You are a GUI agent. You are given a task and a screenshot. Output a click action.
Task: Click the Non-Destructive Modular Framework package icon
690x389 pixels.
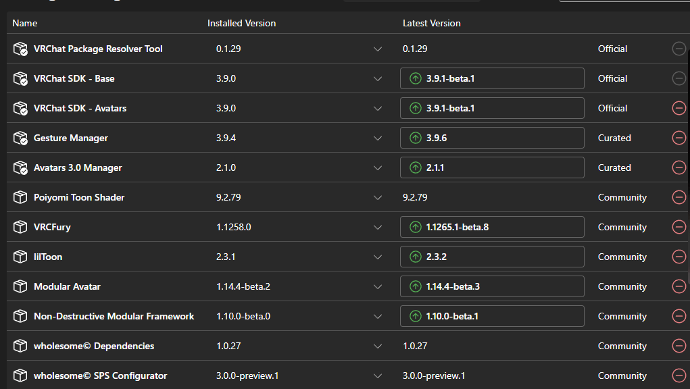20,316
